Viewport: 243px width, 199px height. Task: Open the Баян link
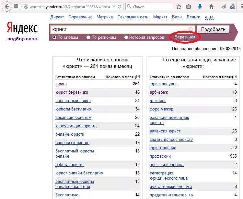click(177, 17)
